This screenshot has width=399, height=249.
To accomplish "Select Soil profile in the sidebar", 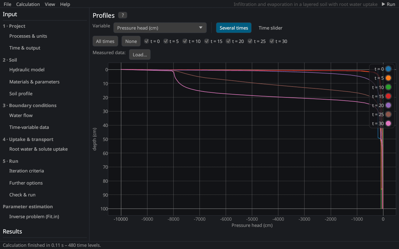I will tap(21, 94).
